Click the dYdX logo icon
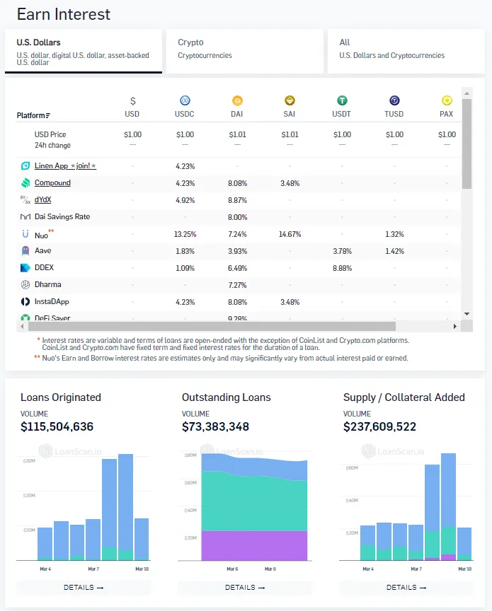This screenshot has width=492, height=611. 25,200
